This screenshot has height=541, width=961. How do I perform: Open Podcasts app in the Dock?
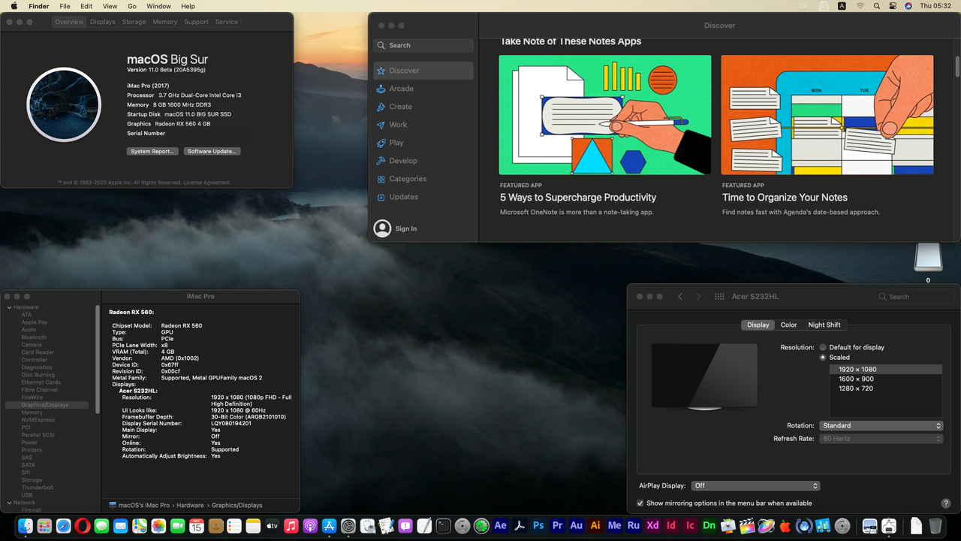(310, 526)
